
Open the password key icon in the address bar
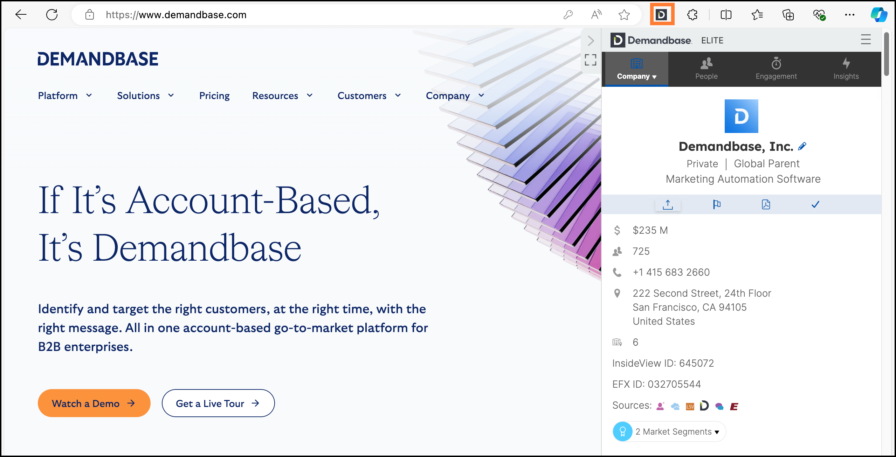click(x=568, y=15)
